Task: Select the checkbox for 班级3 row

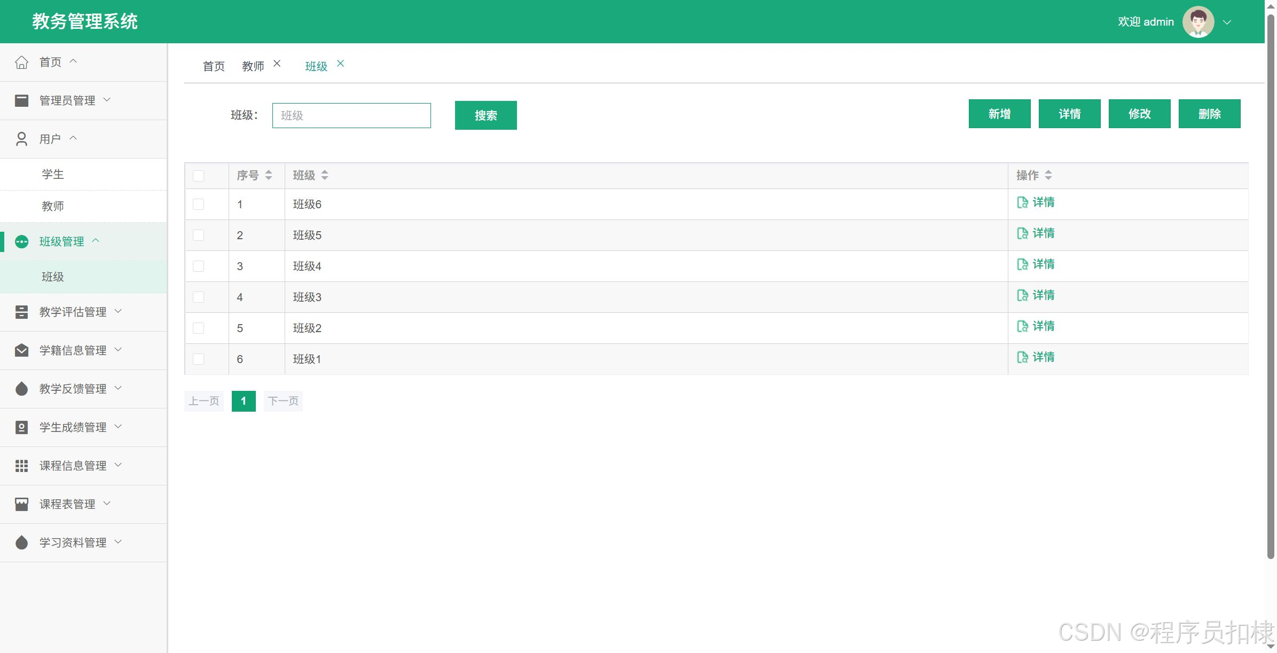Action: pyautogui.click(x=198, y=297)
